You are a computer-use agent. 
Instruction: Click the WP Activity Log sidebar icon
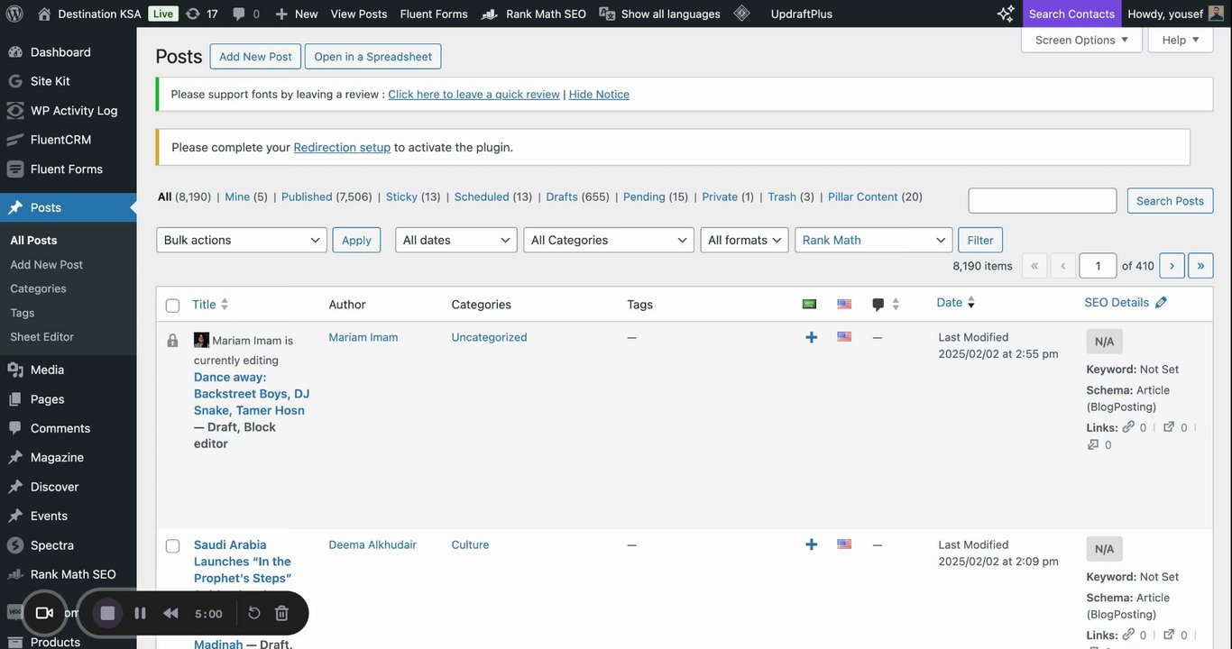tap(15, 110)
